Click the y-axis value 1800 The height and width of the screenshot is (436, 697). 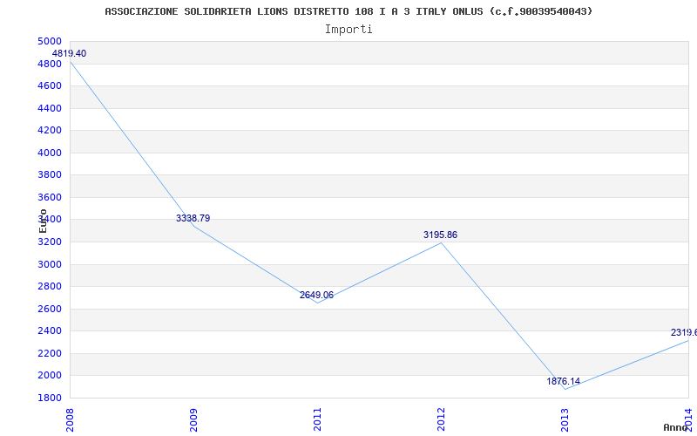50,398
